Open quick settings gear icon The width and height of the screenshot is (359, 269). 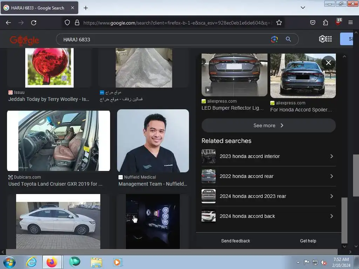[322, 39]
